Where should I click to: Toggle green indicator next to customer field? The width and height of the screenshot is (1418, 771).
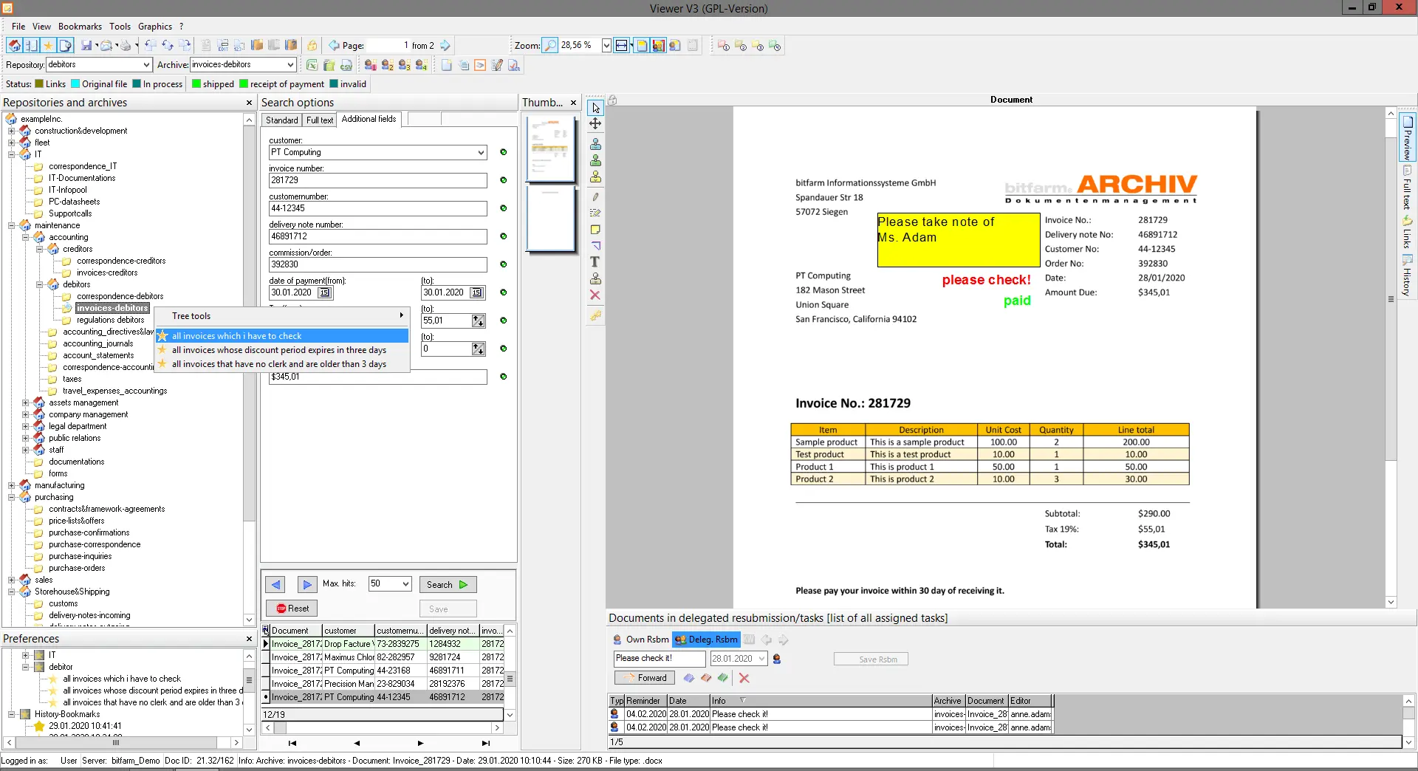coord(503,152)
